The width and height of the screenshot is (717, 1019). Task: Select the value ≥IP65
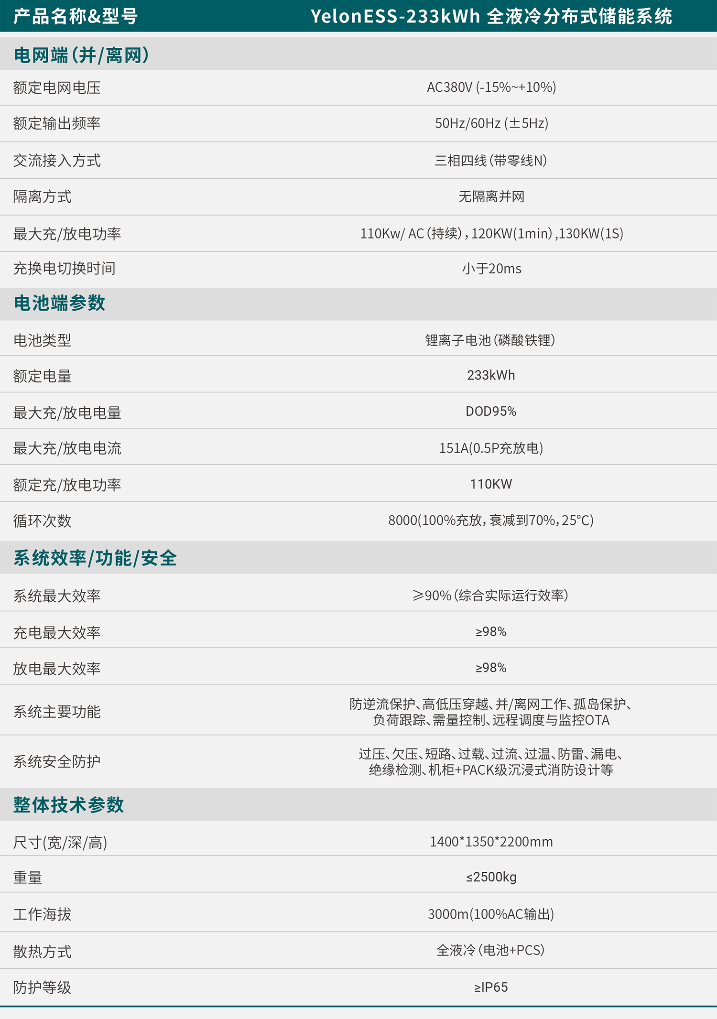pyautogui.click(x=491, y=987)
